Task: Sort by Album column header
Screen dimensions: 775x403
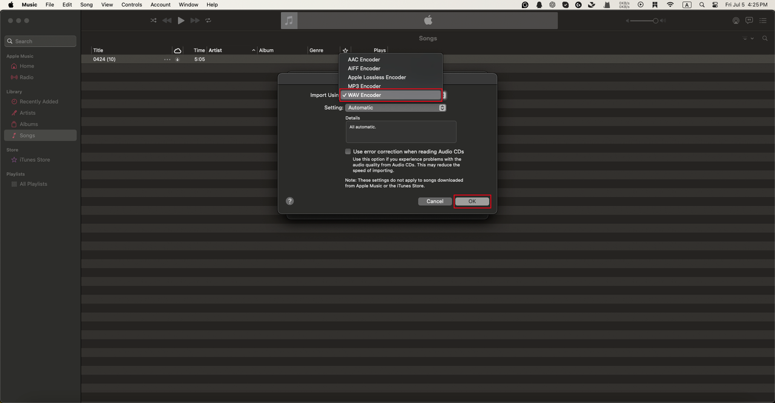Action: [282, 50]
